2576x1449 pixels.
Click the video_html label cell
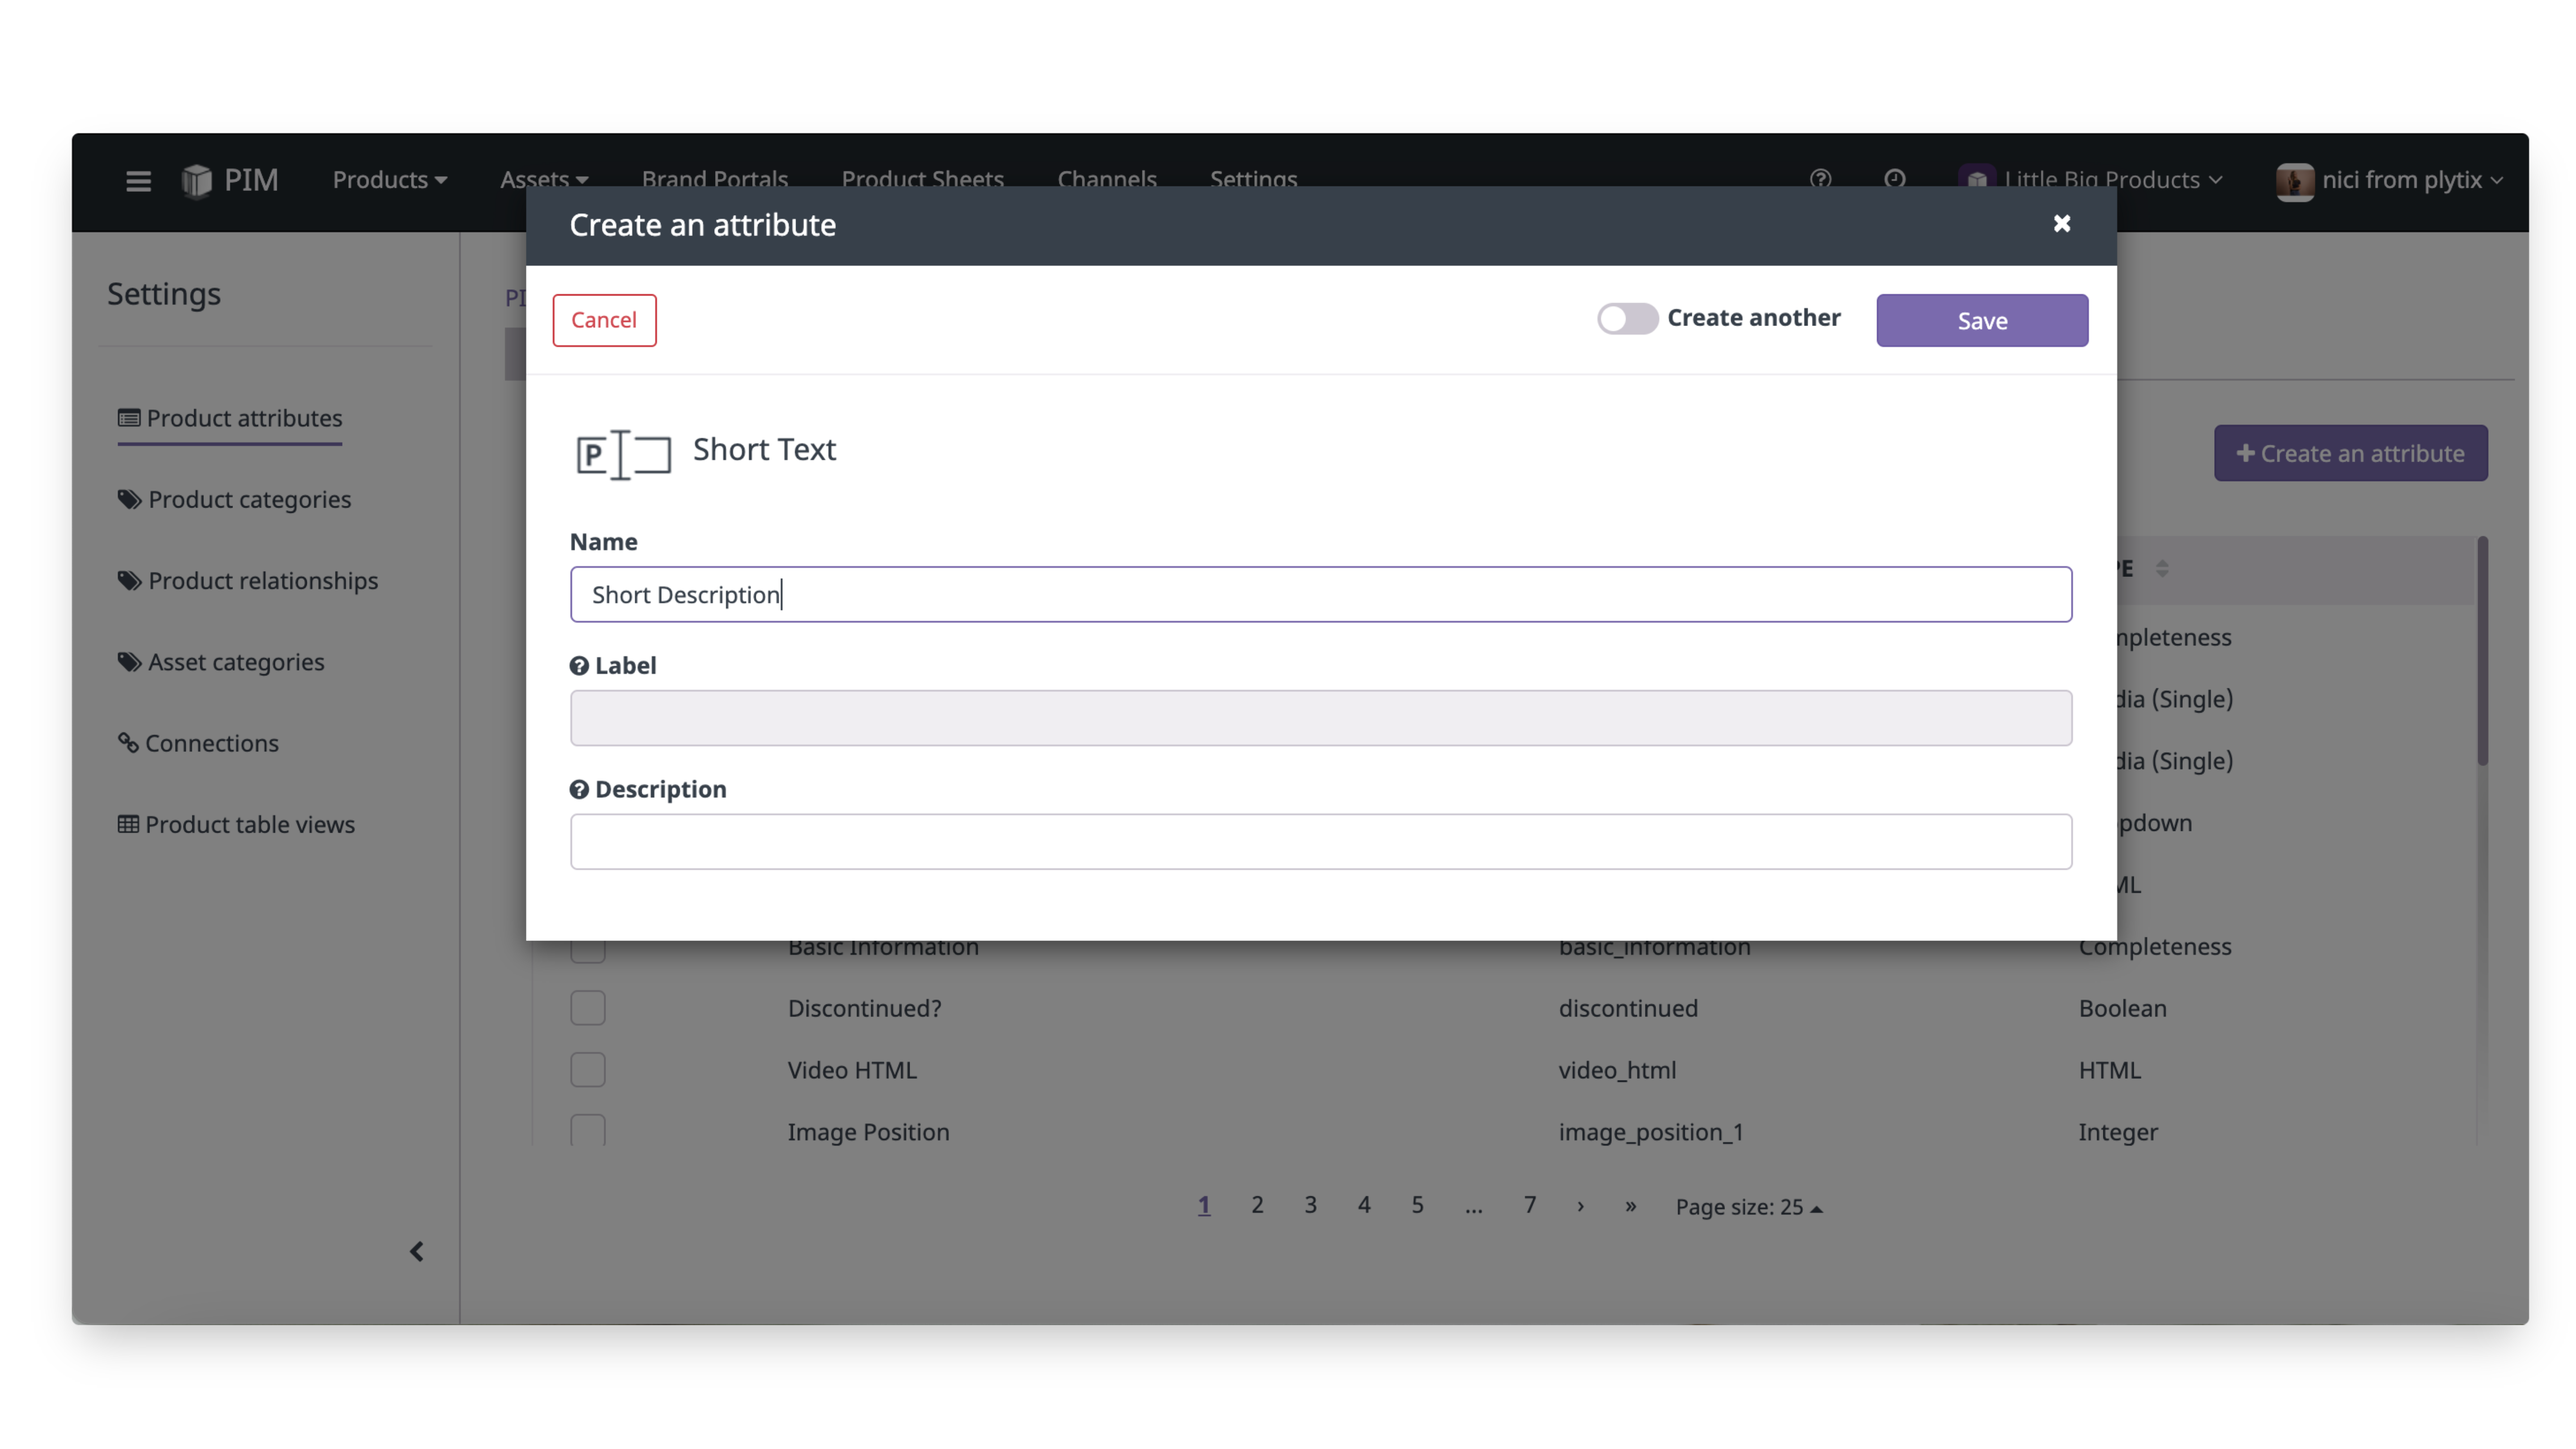point(1617,1071)
